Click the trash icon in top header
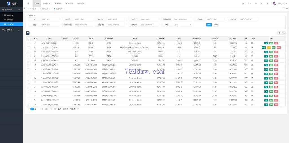The height and width of the screenshot is (143, 289). 262,3
